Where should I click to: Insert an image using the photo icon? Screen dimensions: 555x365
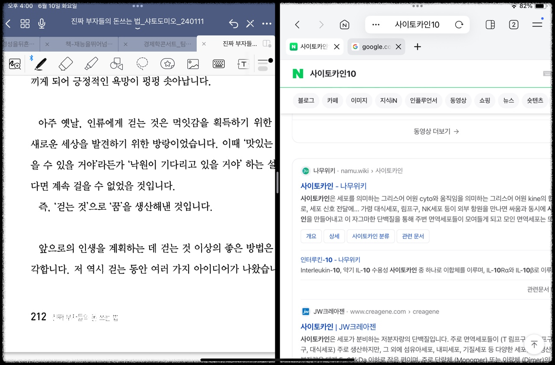click(x=193, y=64)
